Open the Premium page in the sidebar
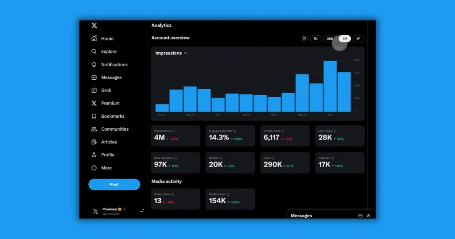The image size is (455, 239). 105,103
